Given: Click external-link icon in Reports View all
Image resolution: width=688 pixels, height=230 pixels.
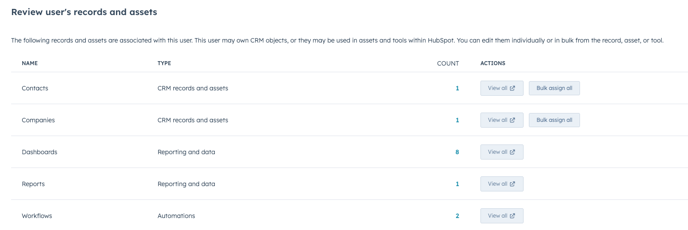Looking at the screenshot, I should coord(512,184).
